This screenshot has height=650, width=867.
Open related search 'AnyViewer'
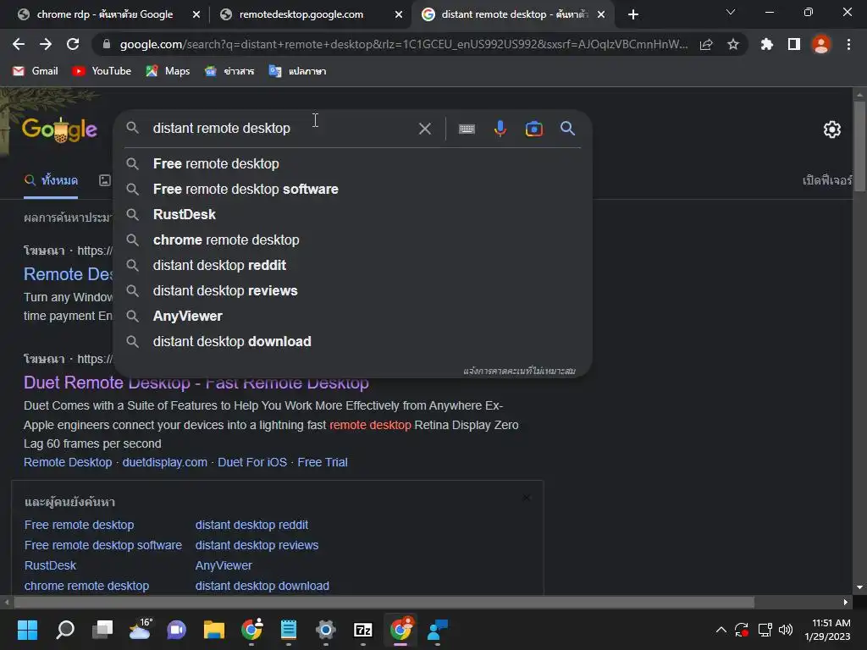point(224,565)
